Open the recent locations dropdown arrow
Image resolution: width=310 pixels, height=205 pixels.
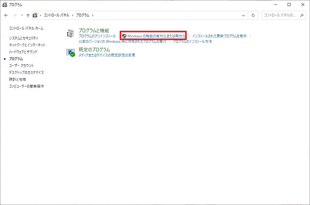(x=22, y=15)
